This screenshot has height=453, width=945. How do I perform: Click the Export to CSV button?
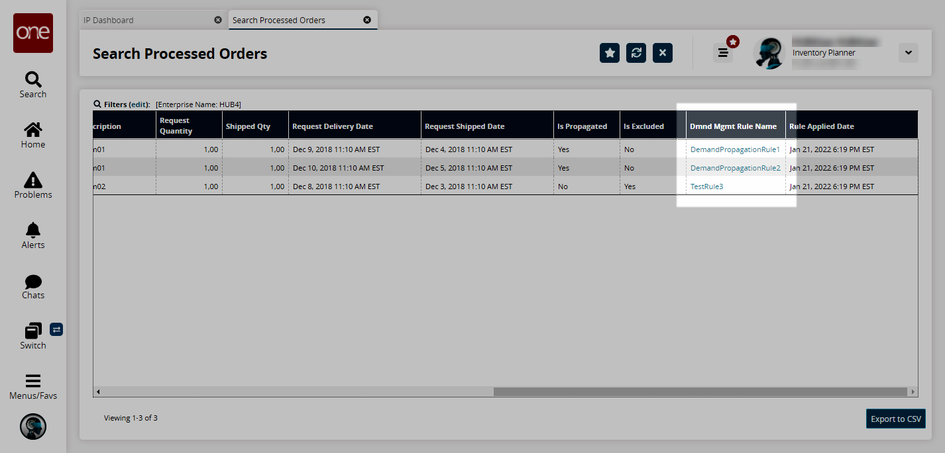pos(896,419)
